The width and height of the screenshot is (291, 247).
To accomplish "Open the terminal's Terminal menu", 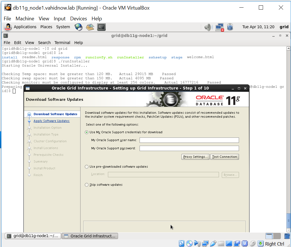I will [x=62, y=43].
